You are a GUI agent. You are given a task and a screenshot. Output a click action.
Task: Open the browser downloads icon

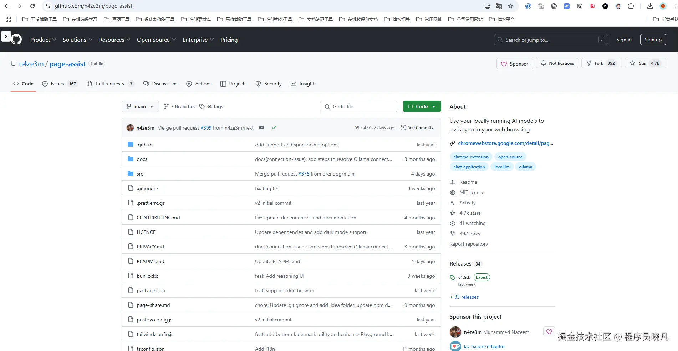click(650, 6)
